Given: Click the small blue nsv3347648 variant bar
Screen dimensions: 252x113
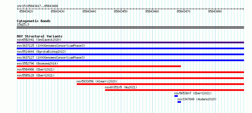Looking at the screenshot, I should [179, 102].
